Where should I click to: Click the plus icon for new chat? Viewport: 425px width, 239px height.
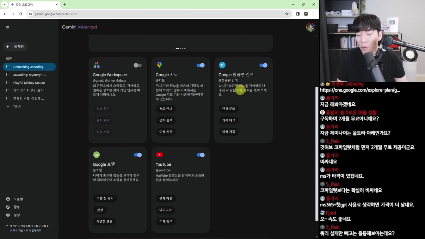(8, 47)
